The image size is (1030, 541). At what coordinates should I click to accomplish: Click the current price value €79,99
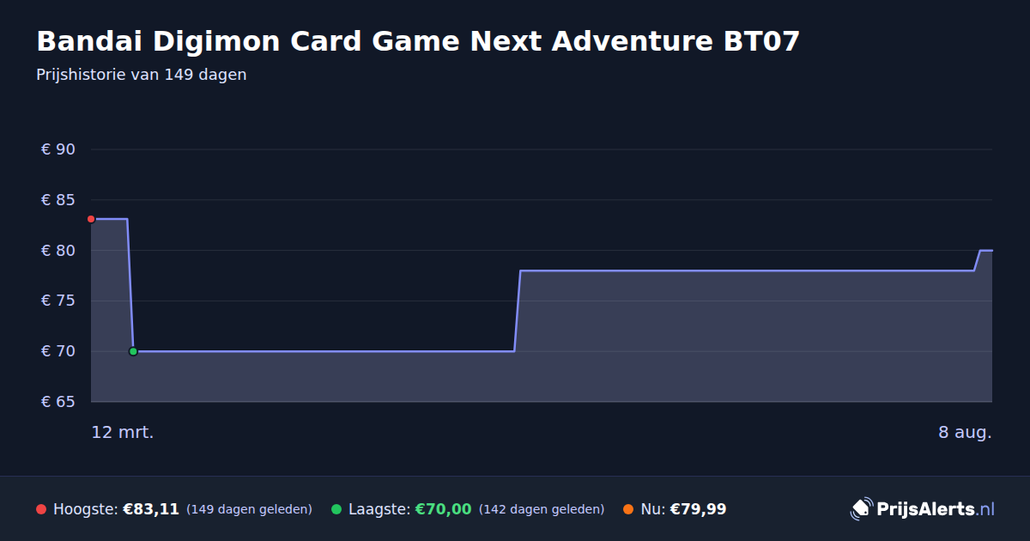pyautogui.click(x=698, y=509)
